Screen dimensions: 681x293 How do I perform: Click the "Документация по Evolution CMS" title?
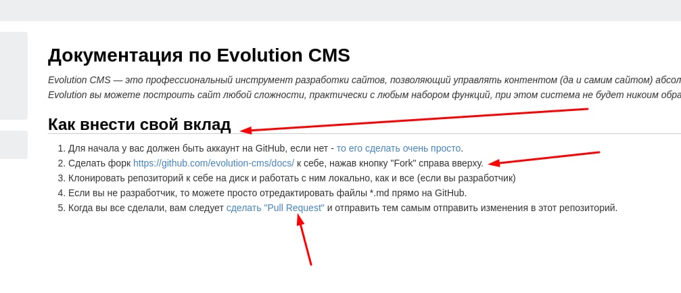click(199, 55)
